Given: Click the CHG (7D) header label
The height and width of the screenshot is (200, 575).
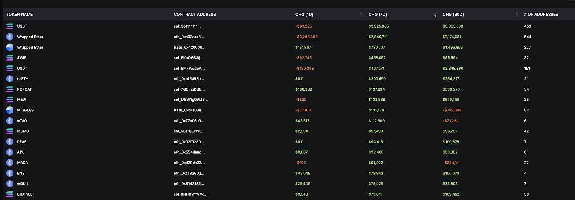Looking at the screenshot, I should [378, 15].
